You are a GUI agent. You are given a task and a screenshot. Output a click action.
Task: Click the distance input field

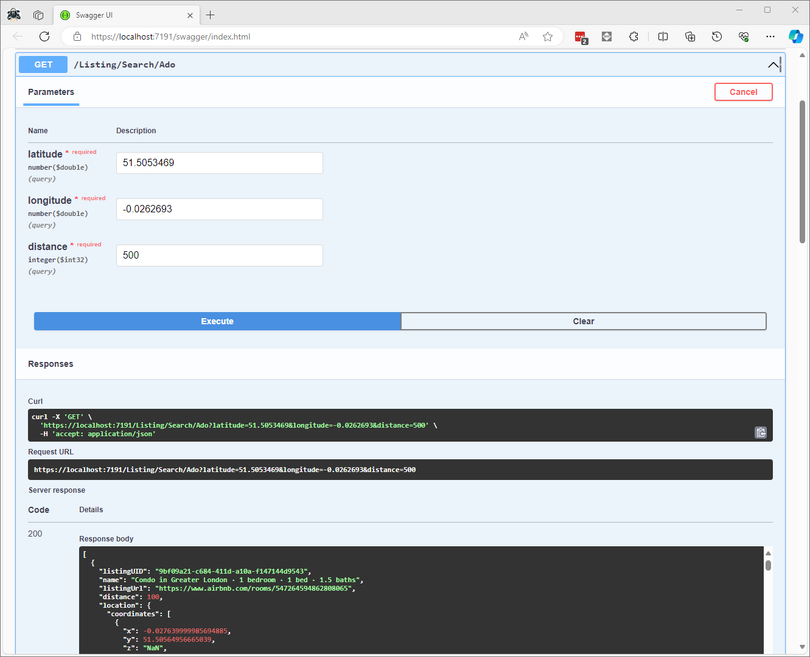point(219,255)
